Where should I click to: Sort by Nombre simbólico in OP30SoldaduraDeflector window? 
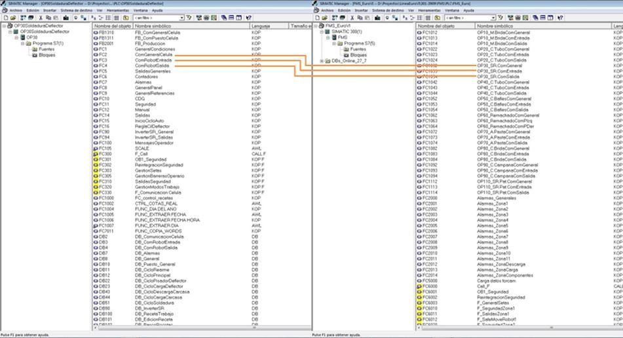click(x=191, y=26)
